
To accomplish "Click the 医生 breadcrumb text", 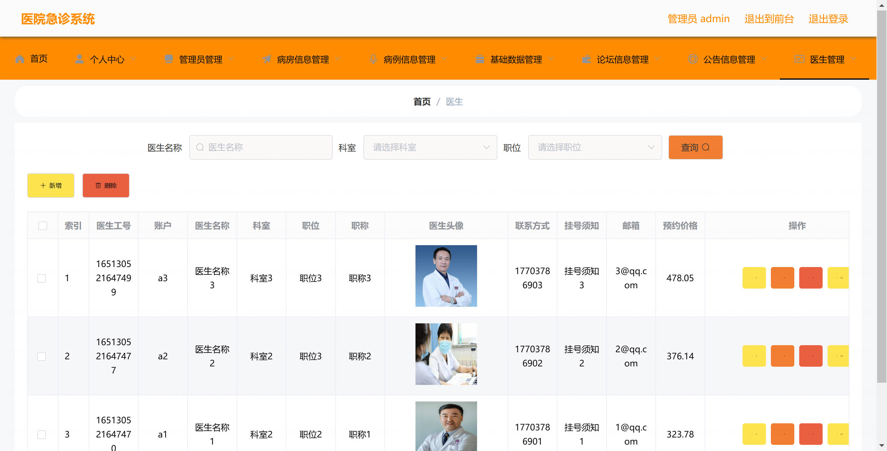I will click(454, 102).
